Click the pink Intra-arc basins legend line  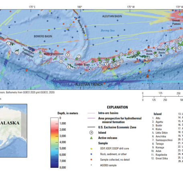point(91,113)
